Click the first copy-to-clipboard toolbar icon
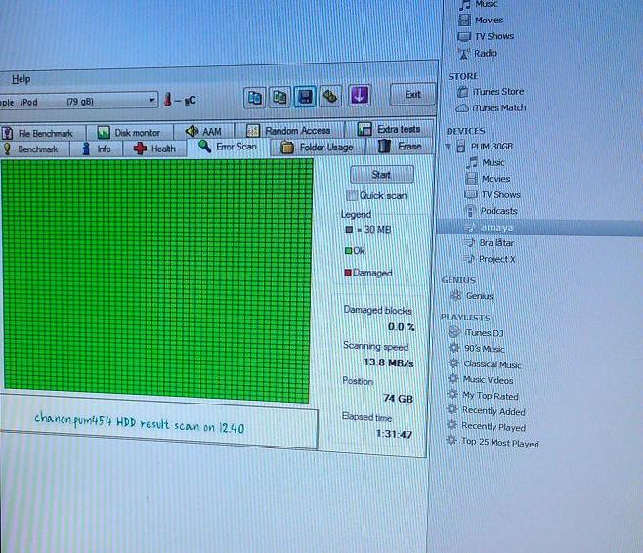The height and width of the screenshot is (553, 643). coord(254,97)
